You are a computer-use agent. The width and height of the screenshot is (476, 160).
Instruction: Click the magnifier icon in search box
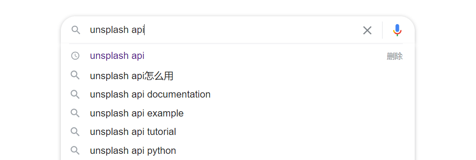click(x=76, y=30)
